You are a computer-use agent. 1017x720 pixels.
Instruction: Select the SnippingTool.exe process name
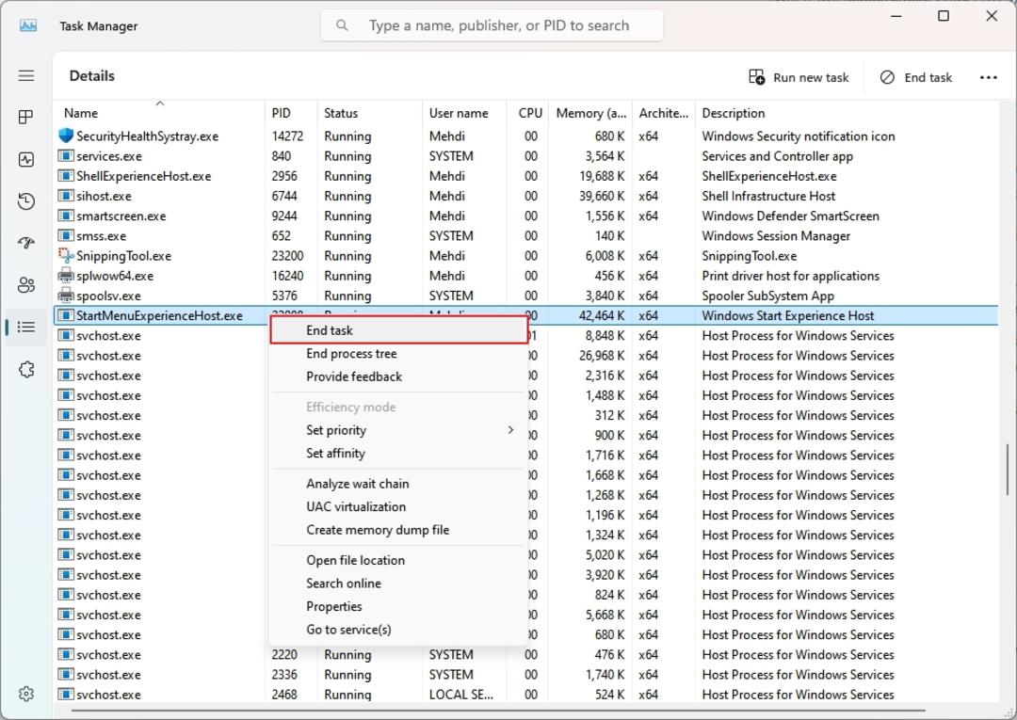(x=124, y=256)
